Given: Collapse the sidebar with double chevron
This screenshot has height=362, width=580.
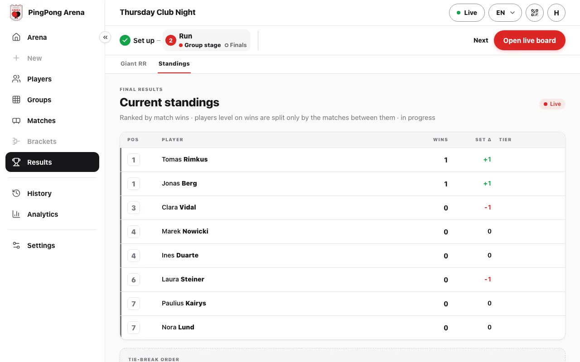Looking at the screenshot, I should tap(105, 37).
